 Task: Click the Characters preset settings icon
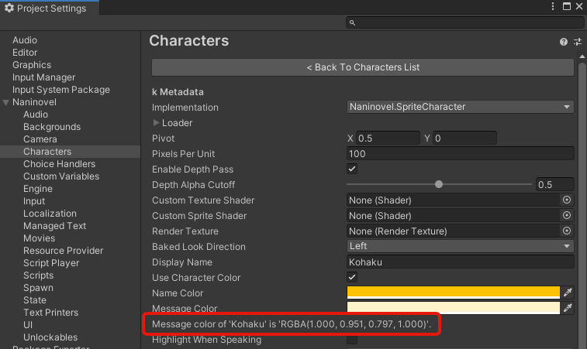pyautogui.click(x=576, y=42)
